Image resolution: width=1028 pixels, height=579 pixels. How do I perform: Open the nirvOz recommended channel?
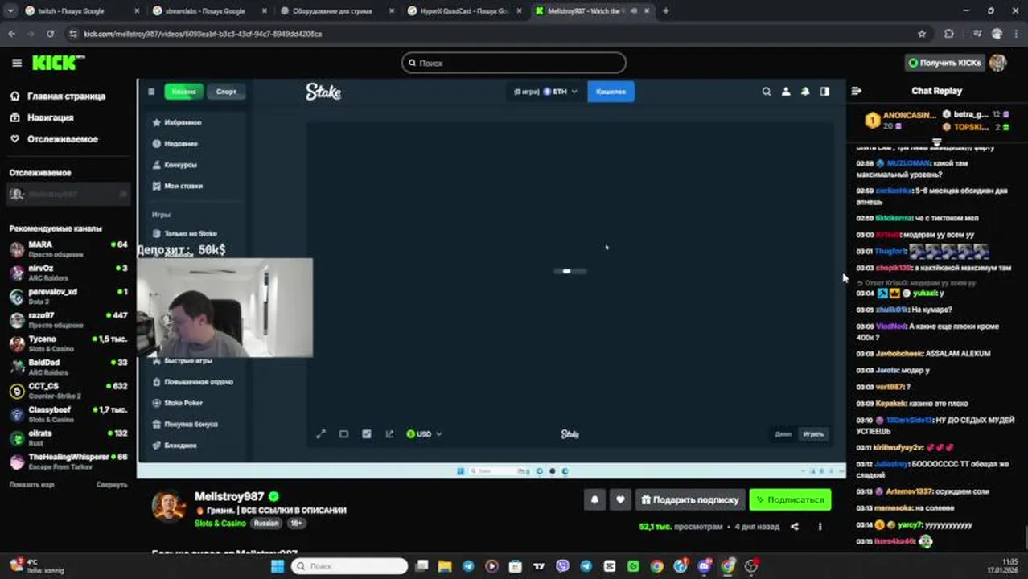point(68,272)
